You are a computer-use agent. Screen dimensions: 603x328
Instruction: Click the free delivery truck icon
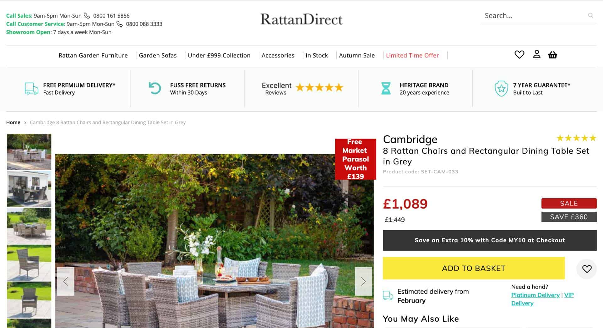(31, 89)
